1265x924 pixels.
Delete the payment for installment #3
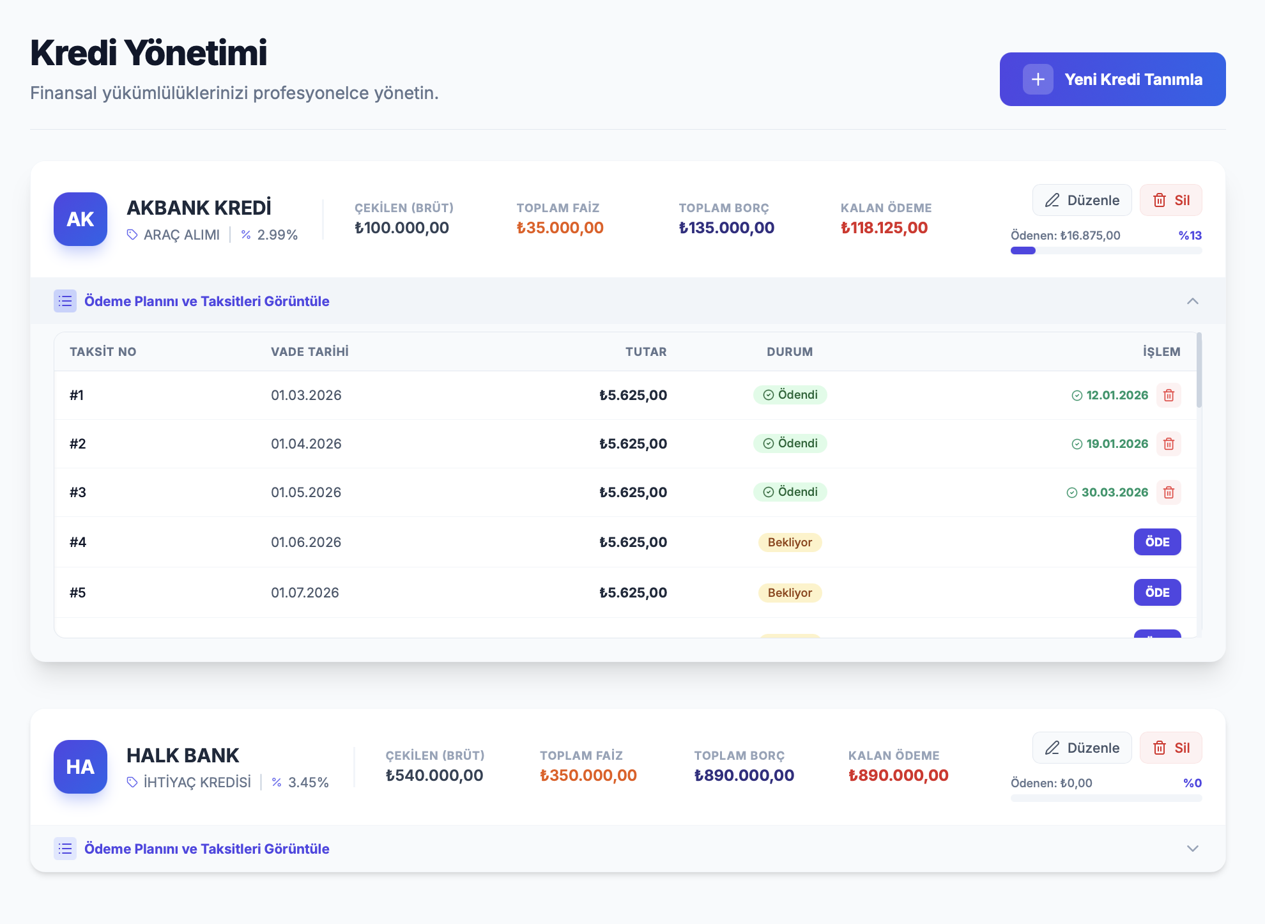[x=1169, y=492]
